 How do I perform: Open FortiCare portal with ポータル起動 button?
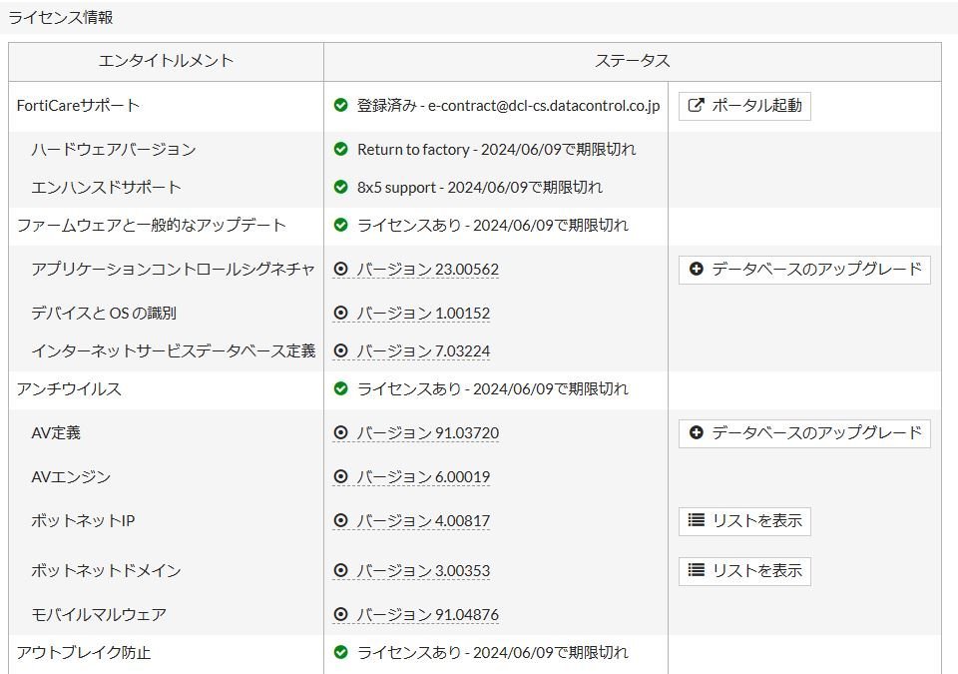744,105
